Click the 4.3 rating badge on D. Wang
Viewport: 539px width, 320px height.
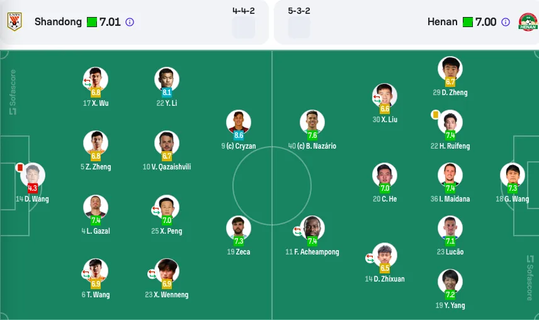pyautogui.click(x=33, y=188)
